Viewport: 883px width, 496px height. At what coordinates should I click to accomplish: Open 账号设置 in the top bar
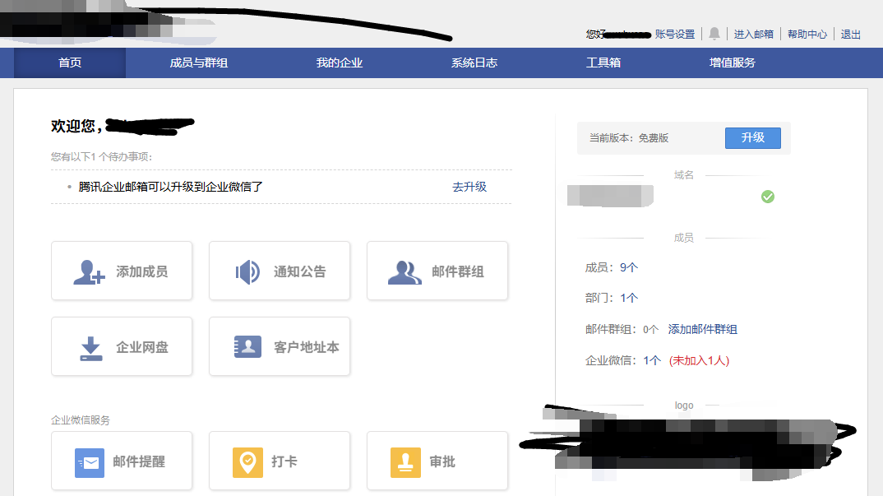(675, 35)
